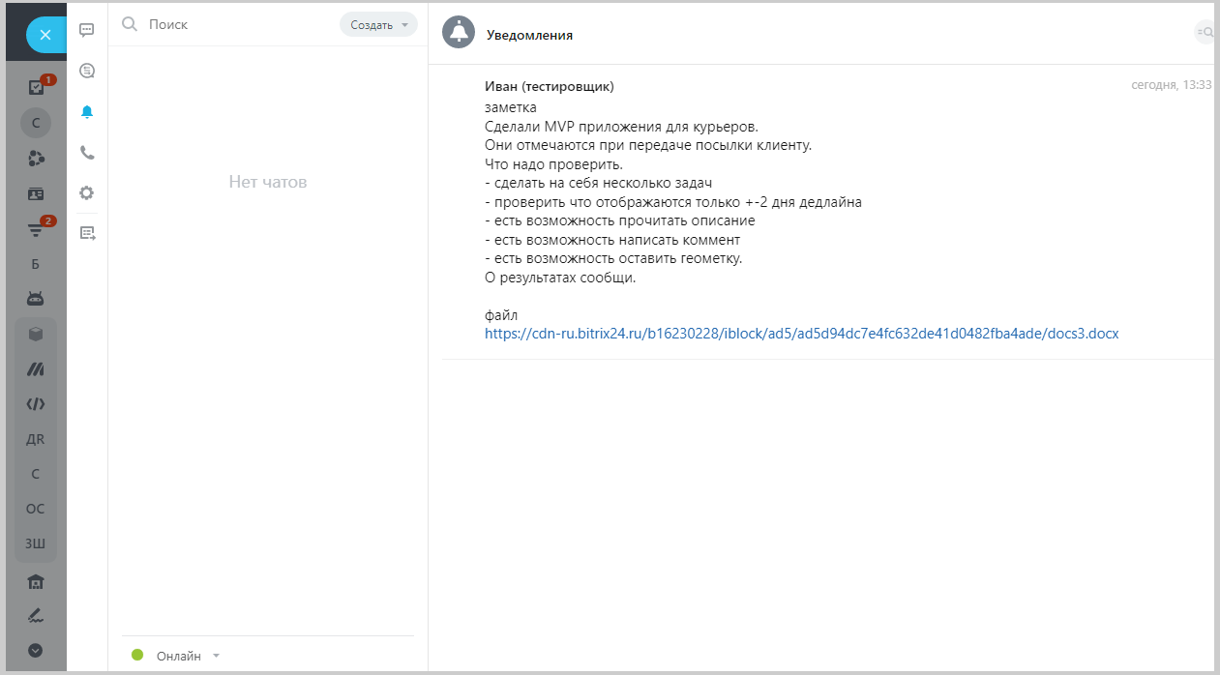
Task: Click sender name Иван (тестировщик)
Action: coord(549,87)
